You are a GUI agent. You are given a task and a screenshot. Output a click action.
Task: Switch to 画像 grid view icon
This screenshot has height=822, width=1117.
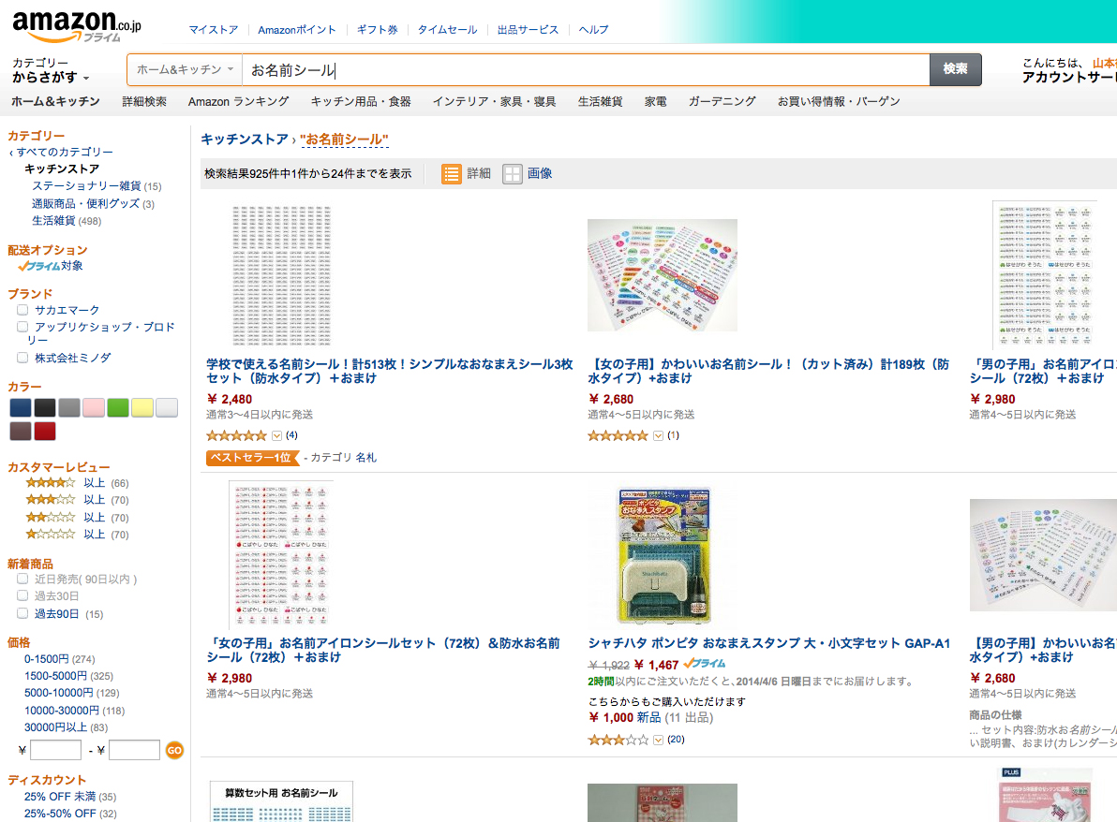pyautogui.click(x=513, y=173)
